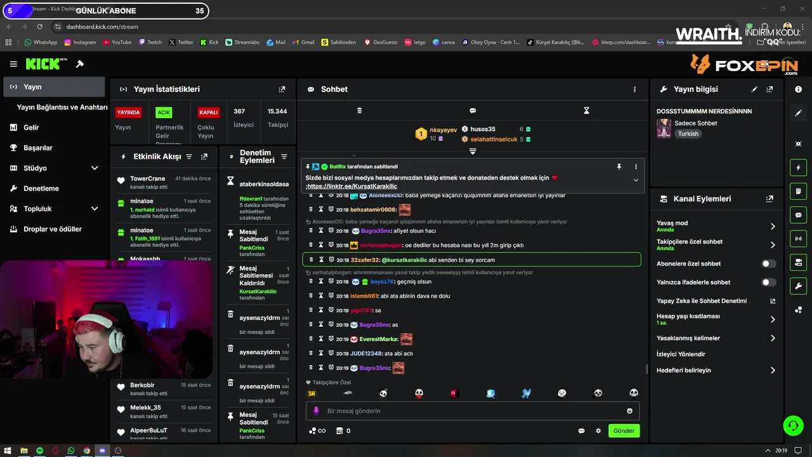The width and height of the screenshot is (812, 457).
Task: Open the Twitch bookmark
Action: click(x=150, y=43)
